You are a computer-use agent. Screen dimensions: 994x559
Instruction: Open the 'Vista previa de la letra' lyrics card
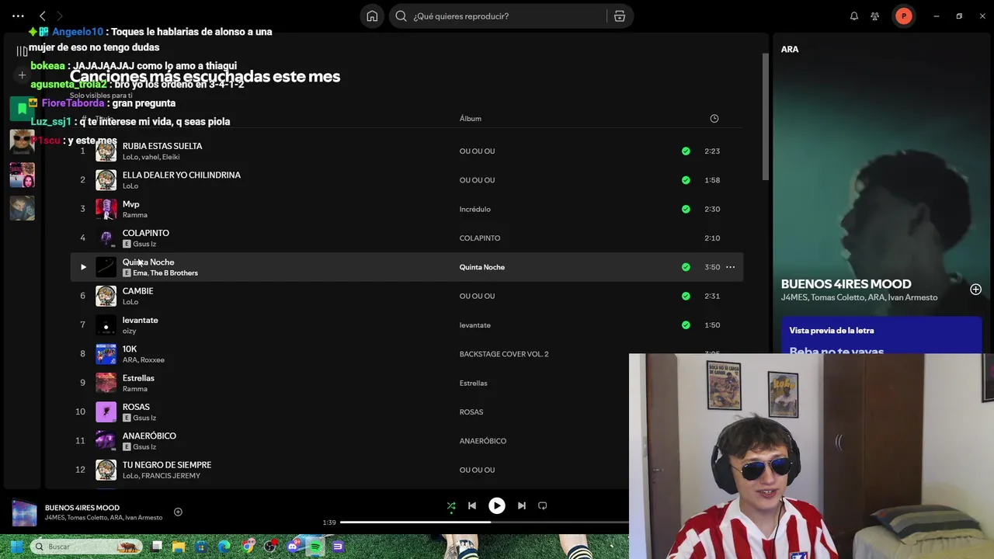[881, 335]
